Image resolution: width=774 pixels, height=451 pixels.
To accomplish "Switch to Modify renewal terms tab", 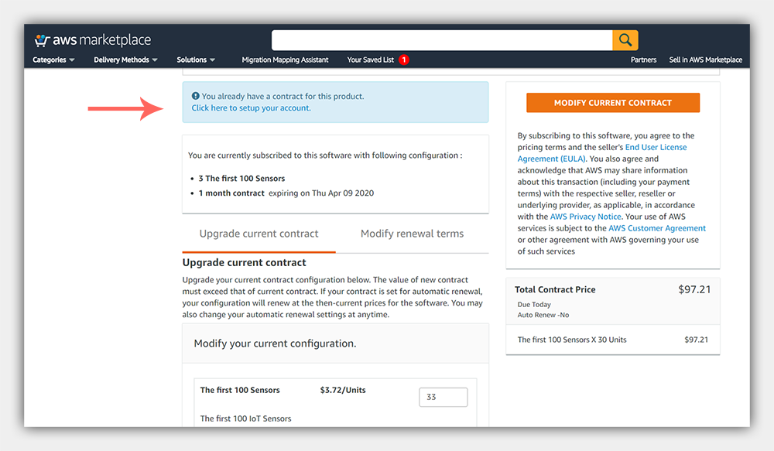I will tap(413, 234).
